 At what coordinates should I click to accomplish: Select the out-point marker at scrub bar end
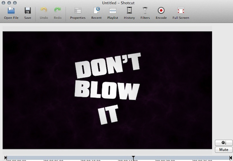[x=231, y=158]
